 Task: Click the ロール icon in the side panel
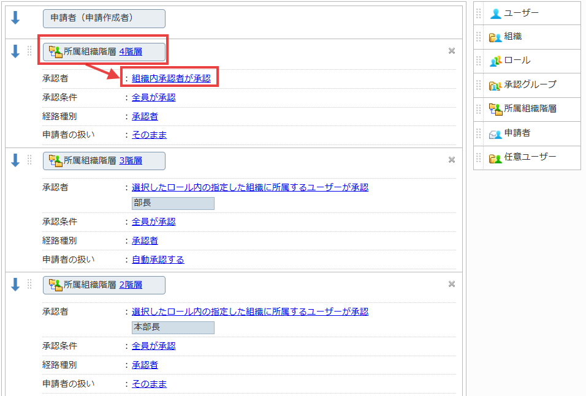tap(495, 61)
